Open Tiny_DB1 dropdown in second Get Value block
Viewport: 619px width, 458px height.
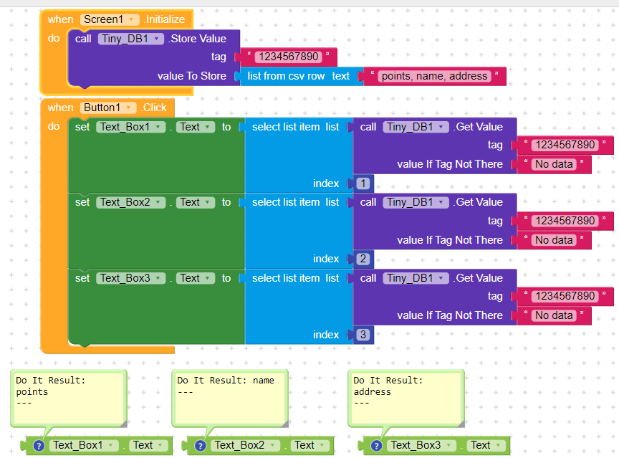click(416, 202)
